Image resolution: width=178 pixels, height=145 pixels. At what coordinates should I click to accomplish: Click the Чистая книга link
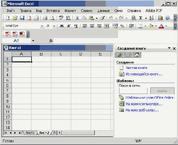point(136,68)
